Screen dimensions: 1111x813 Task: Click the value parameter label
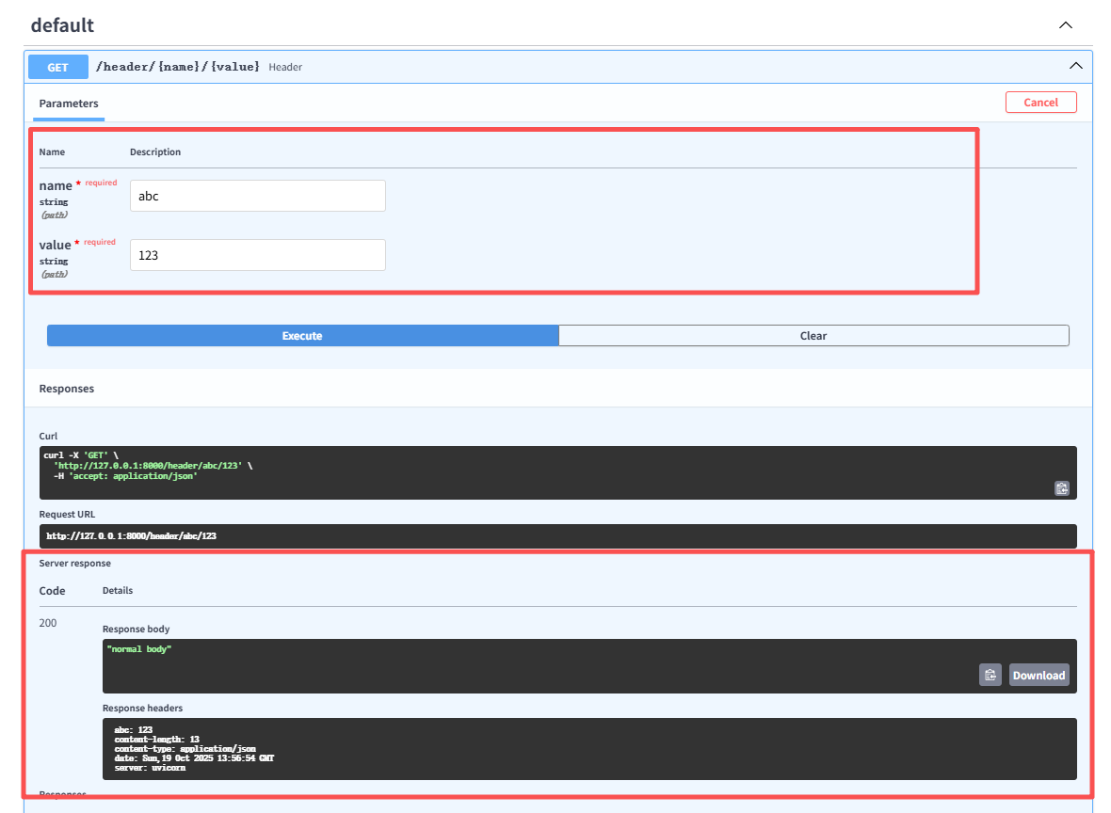click(x=55, y=245)
